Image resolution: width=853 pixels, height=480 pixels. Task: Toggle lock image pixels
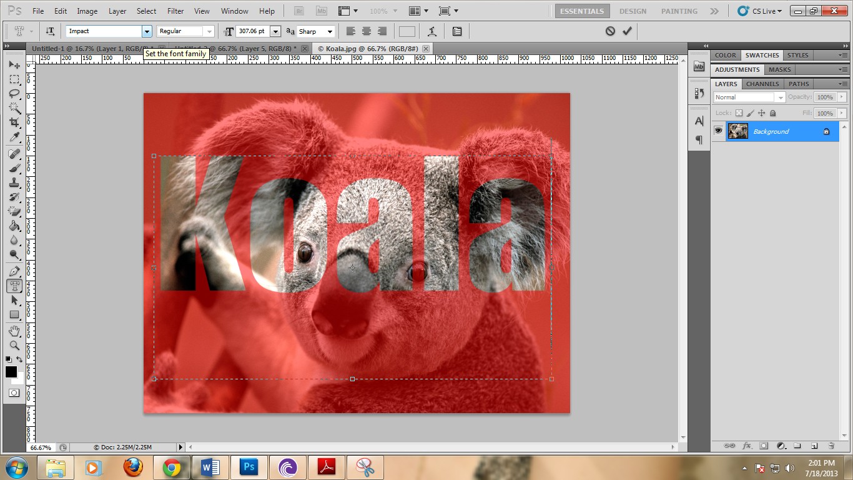coord(751,113)
